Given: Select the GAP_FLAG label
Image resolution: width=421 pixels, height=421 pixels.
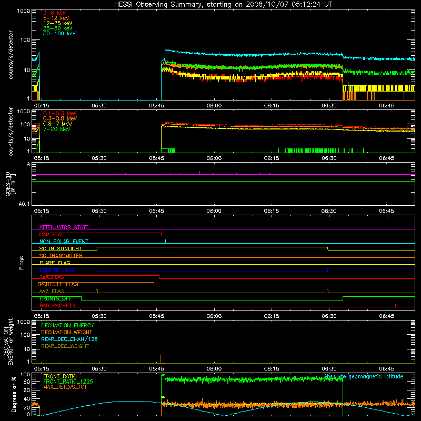Looking at the screenshot, I should 52,234.
